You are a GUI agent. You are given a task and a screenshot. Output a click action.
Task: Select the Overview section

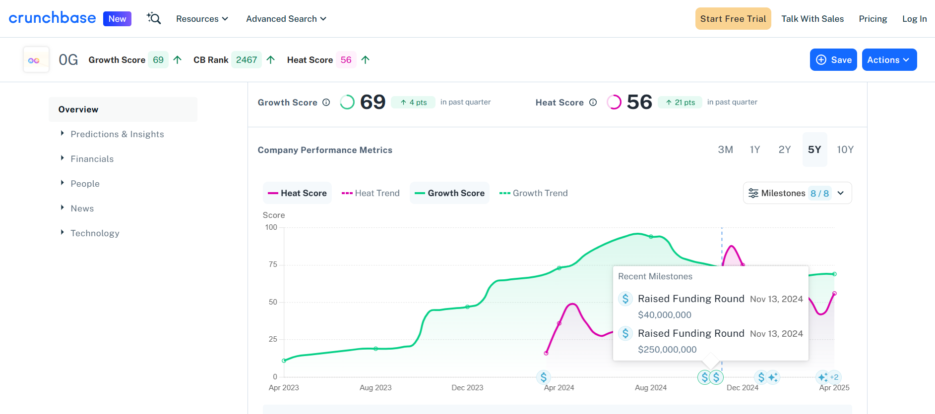[x=123, y=109]
